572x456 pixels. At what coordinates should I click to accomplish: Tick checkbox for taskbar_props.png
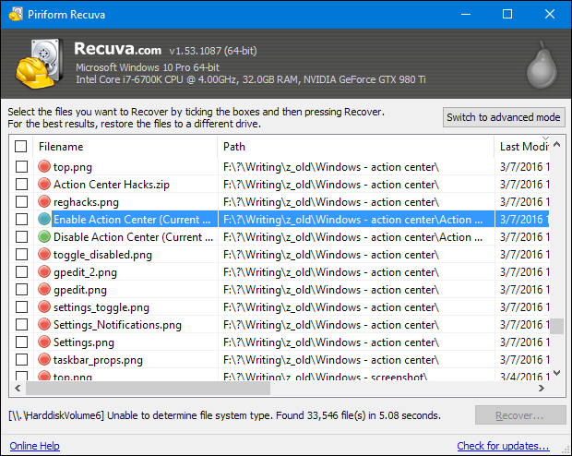[21, 359]
